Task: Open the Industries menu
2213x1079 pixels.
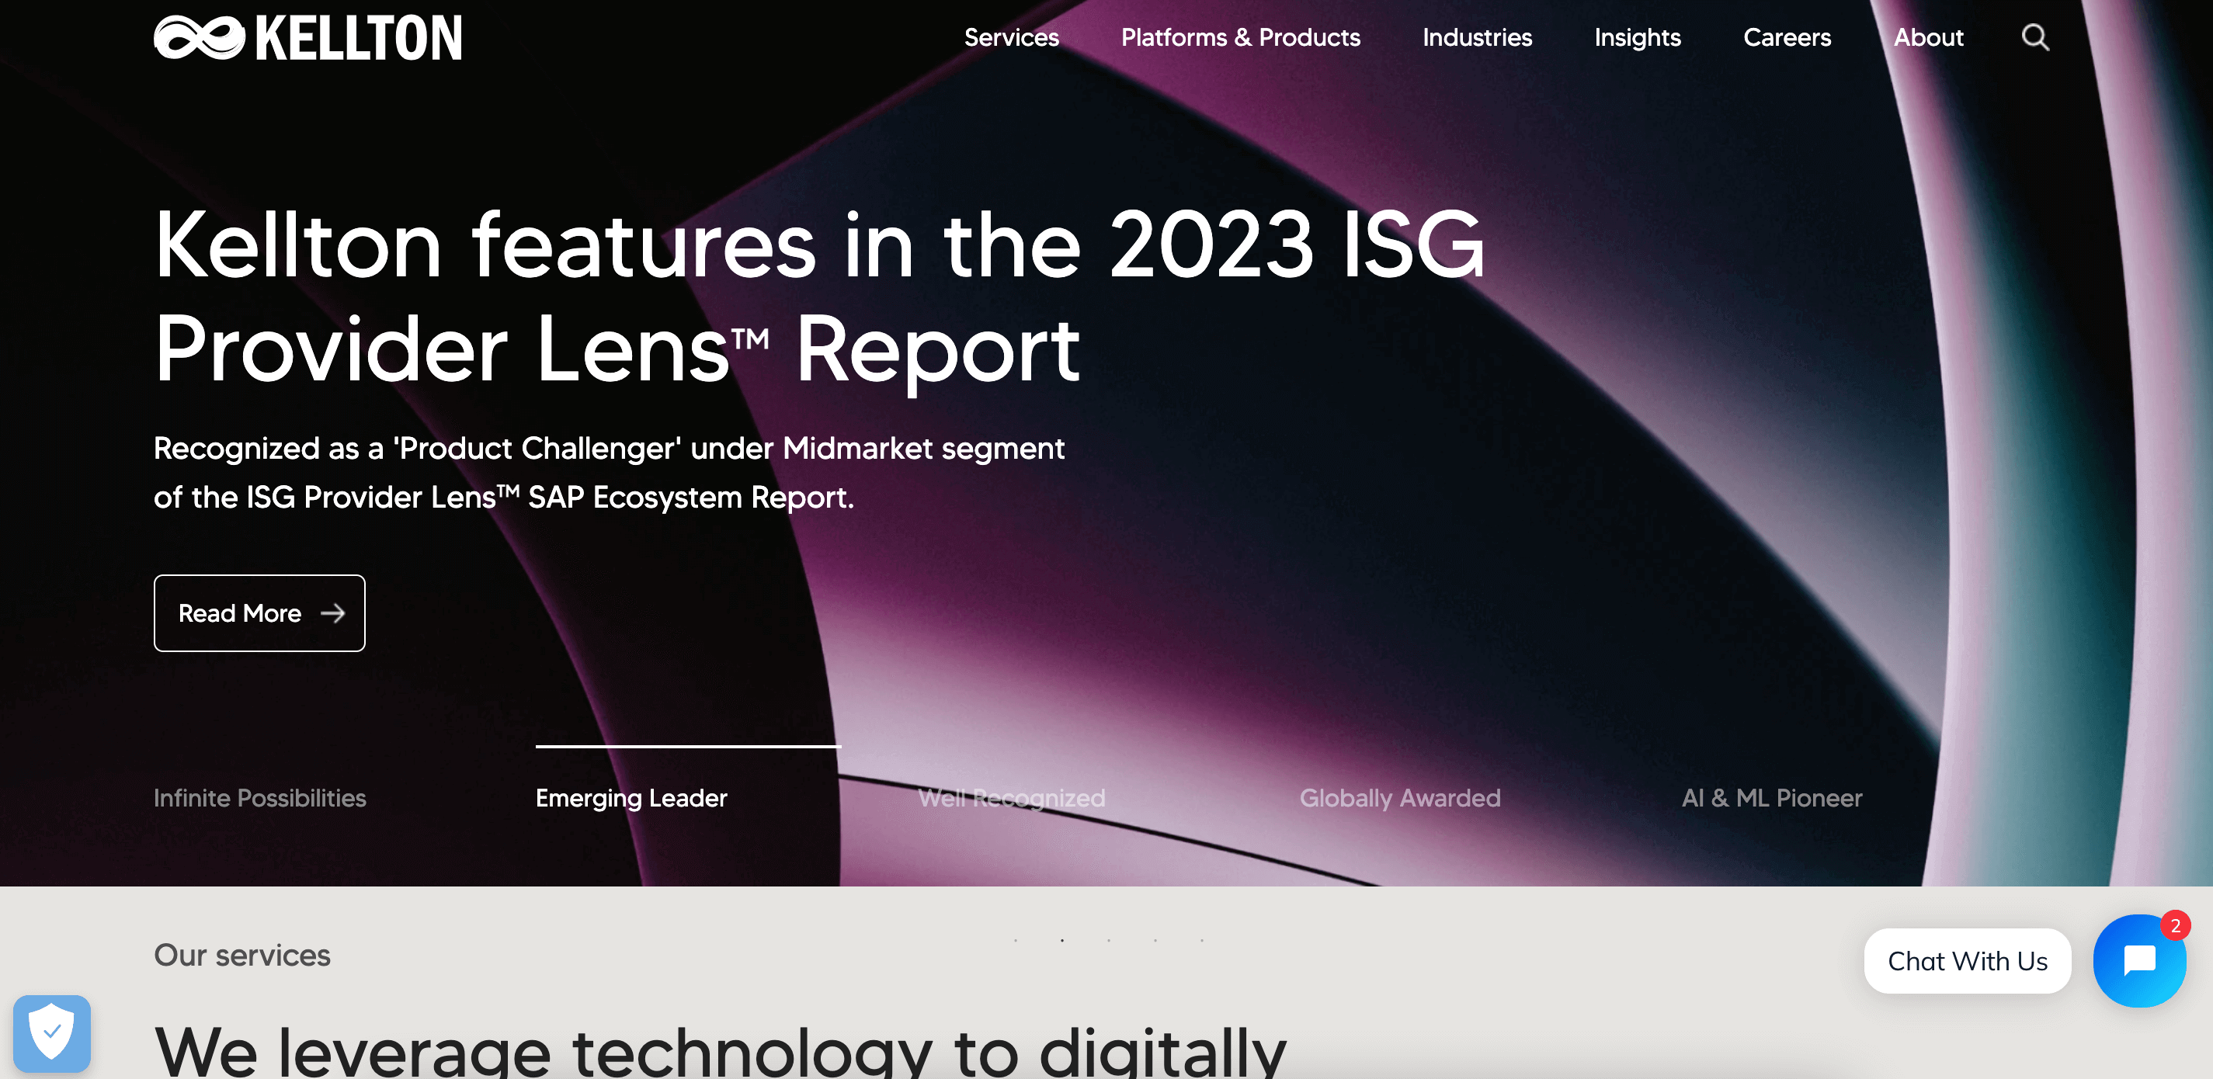Action: point(1477,38)
